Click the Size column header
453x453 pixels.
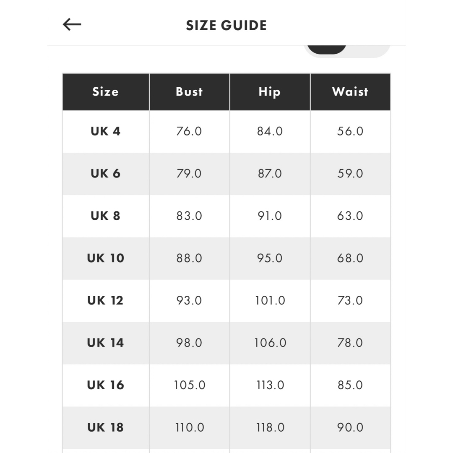(x=106, y=92)
